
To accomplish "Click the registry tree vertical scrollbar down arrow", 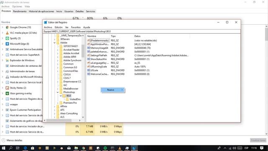I will pyautogui.click(x=83, y=117).
